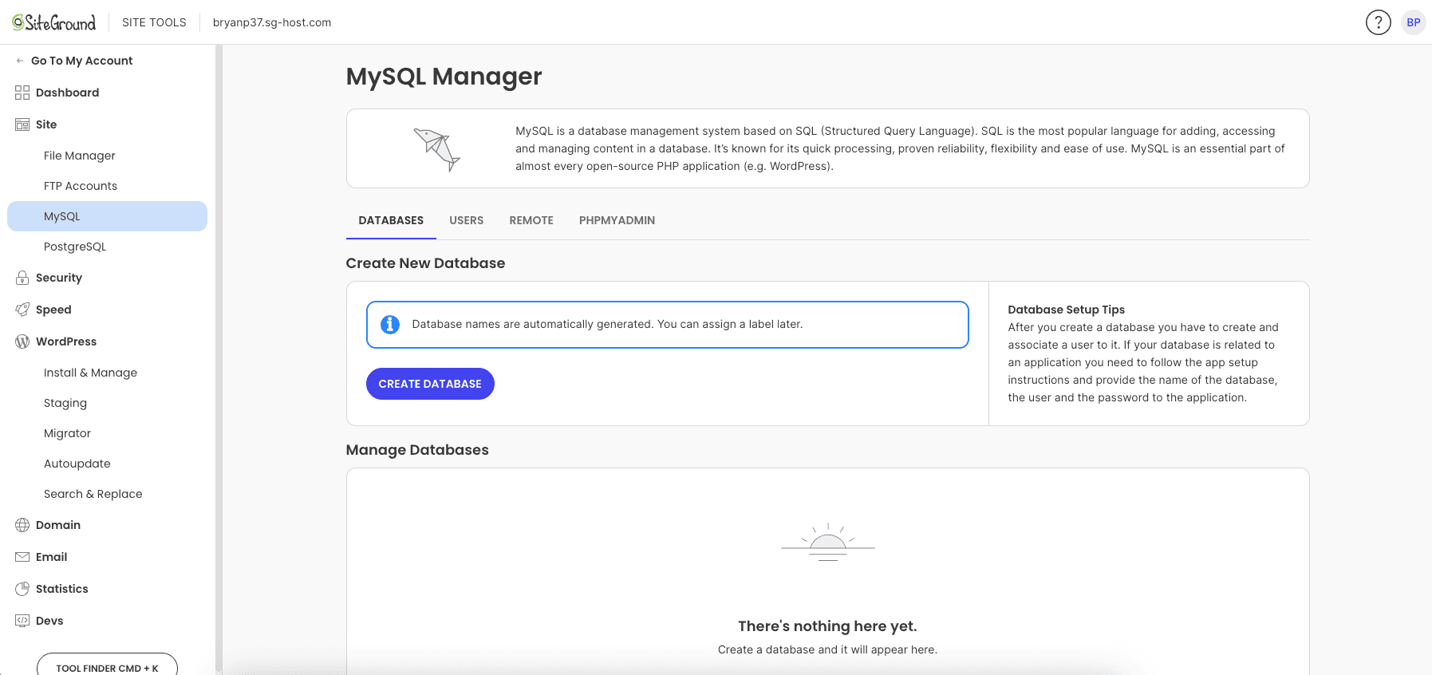Expand the Security section label

[x=59, y=278]
